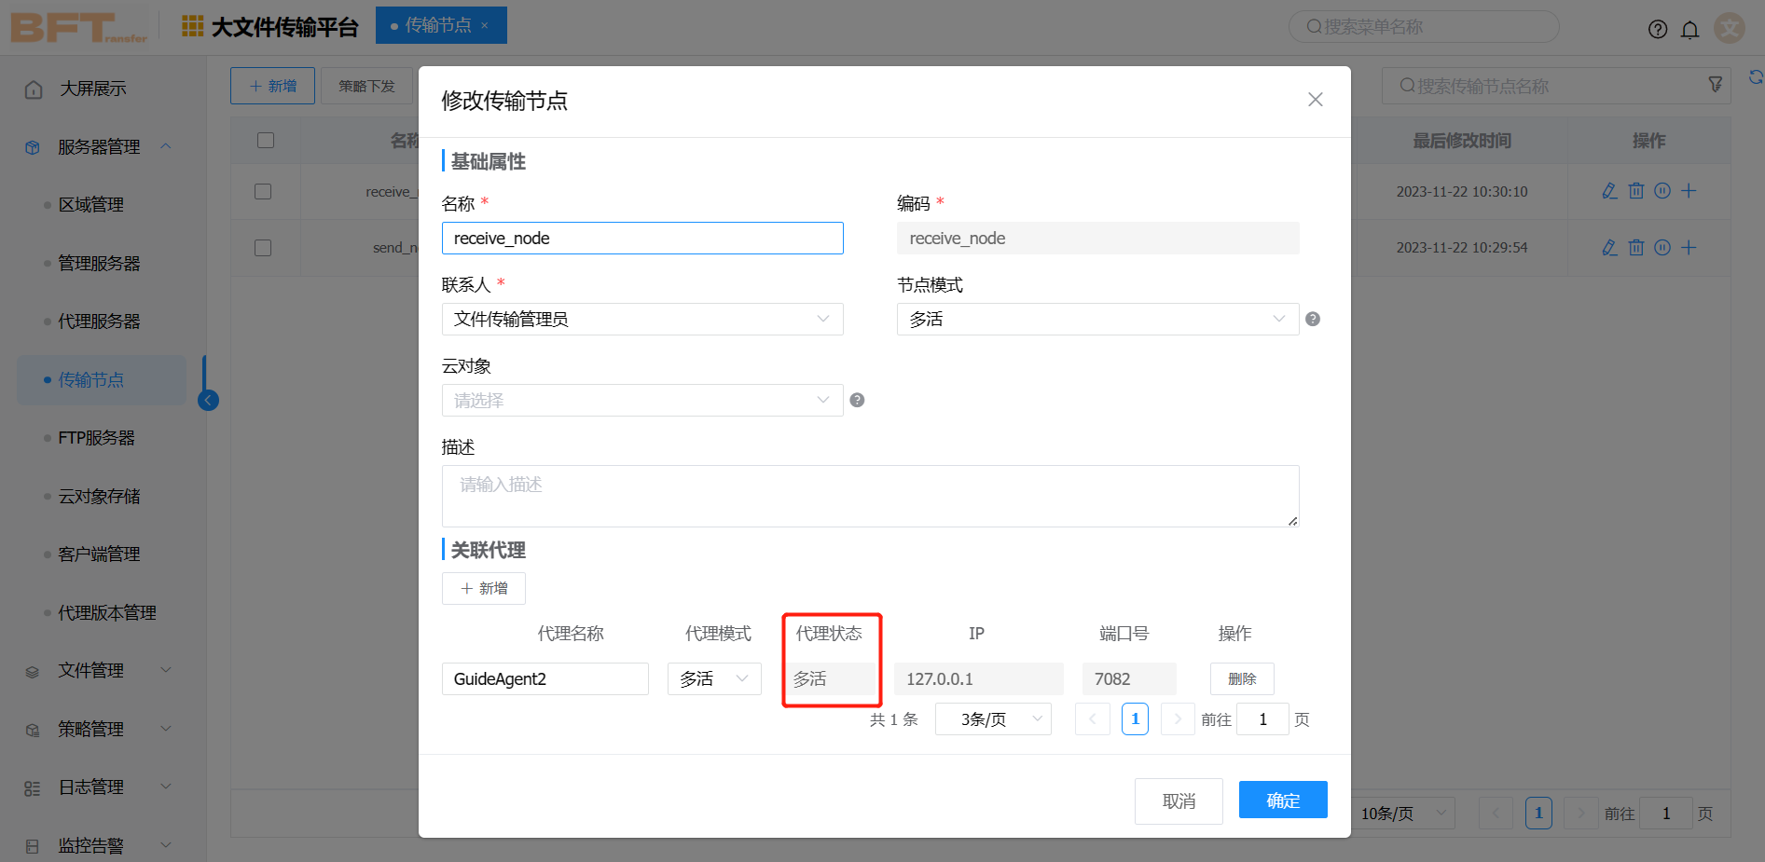Click the edit pencil for receive_node row
Viewport: 1765px width, 862px height.
pyautogui.click(x=1608, y=191)
